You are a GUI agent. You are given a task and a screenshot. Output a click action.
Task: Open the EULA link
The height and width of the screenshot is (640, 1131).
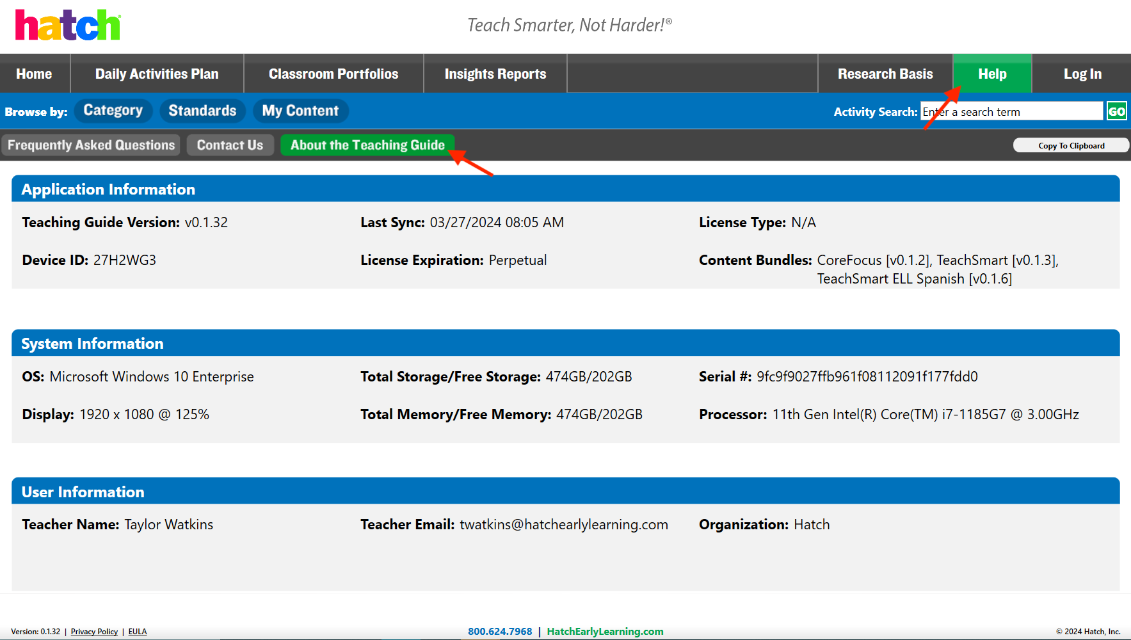[x=138, y=632]
